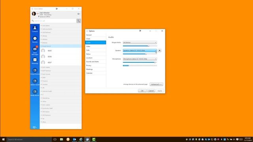Viewport: 253px width, 142px height.
Task: Open Internet Explorer from the taskbar
Action: point(81,139)
